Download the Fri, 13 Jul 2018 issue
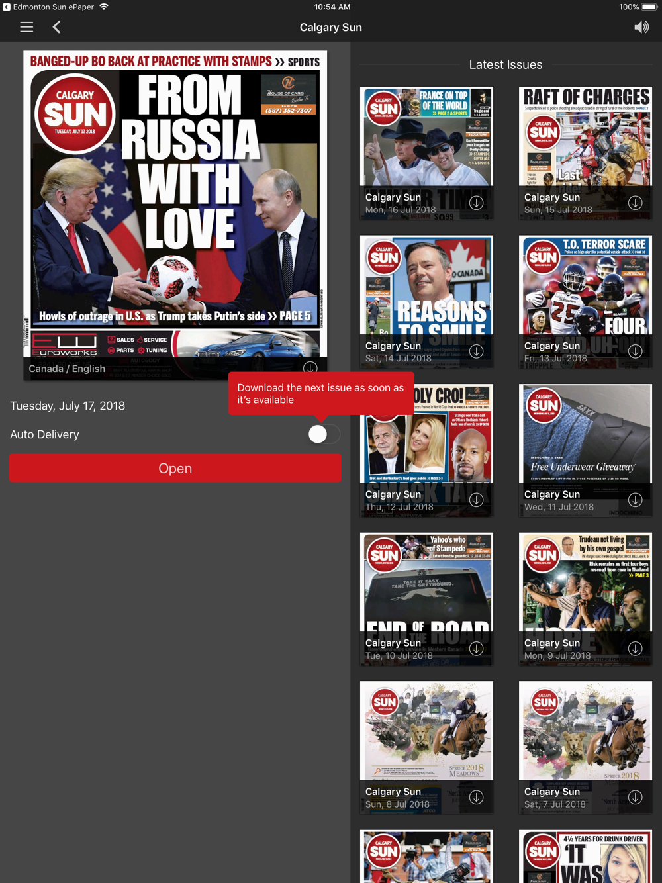Image resolution: width=662 pixels, height=883 pixels. (x=635, y=351)
